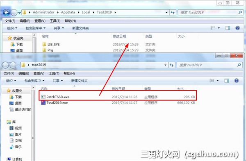Refresh the Tssd2019 folder window
This screenshot has width=246, height=161.
tap(173, 12)
